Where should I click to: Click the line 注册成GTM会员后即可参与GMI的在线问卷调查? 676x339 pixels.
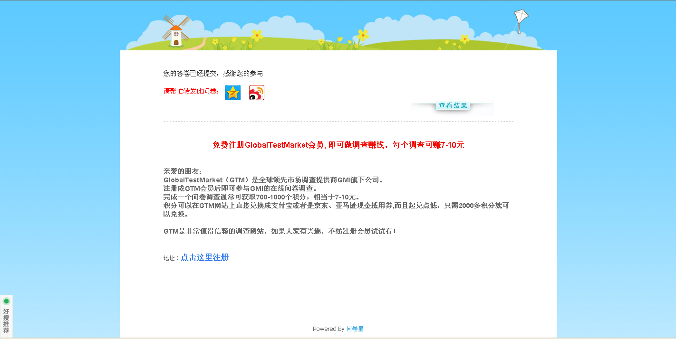[241, 188]
